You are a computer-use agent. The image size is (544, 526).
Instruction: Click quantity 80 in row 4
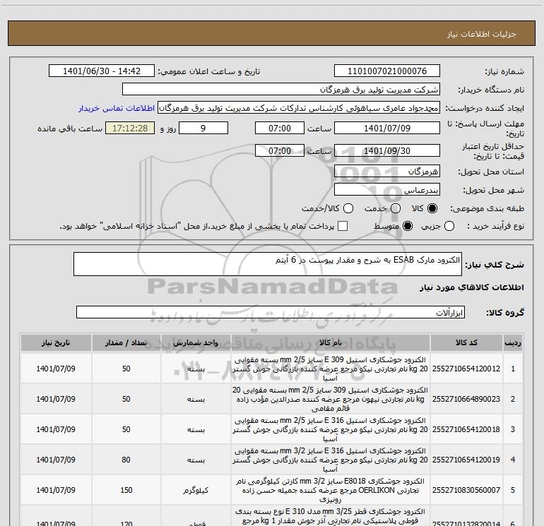pyautogui.click(x=126, y=460)
